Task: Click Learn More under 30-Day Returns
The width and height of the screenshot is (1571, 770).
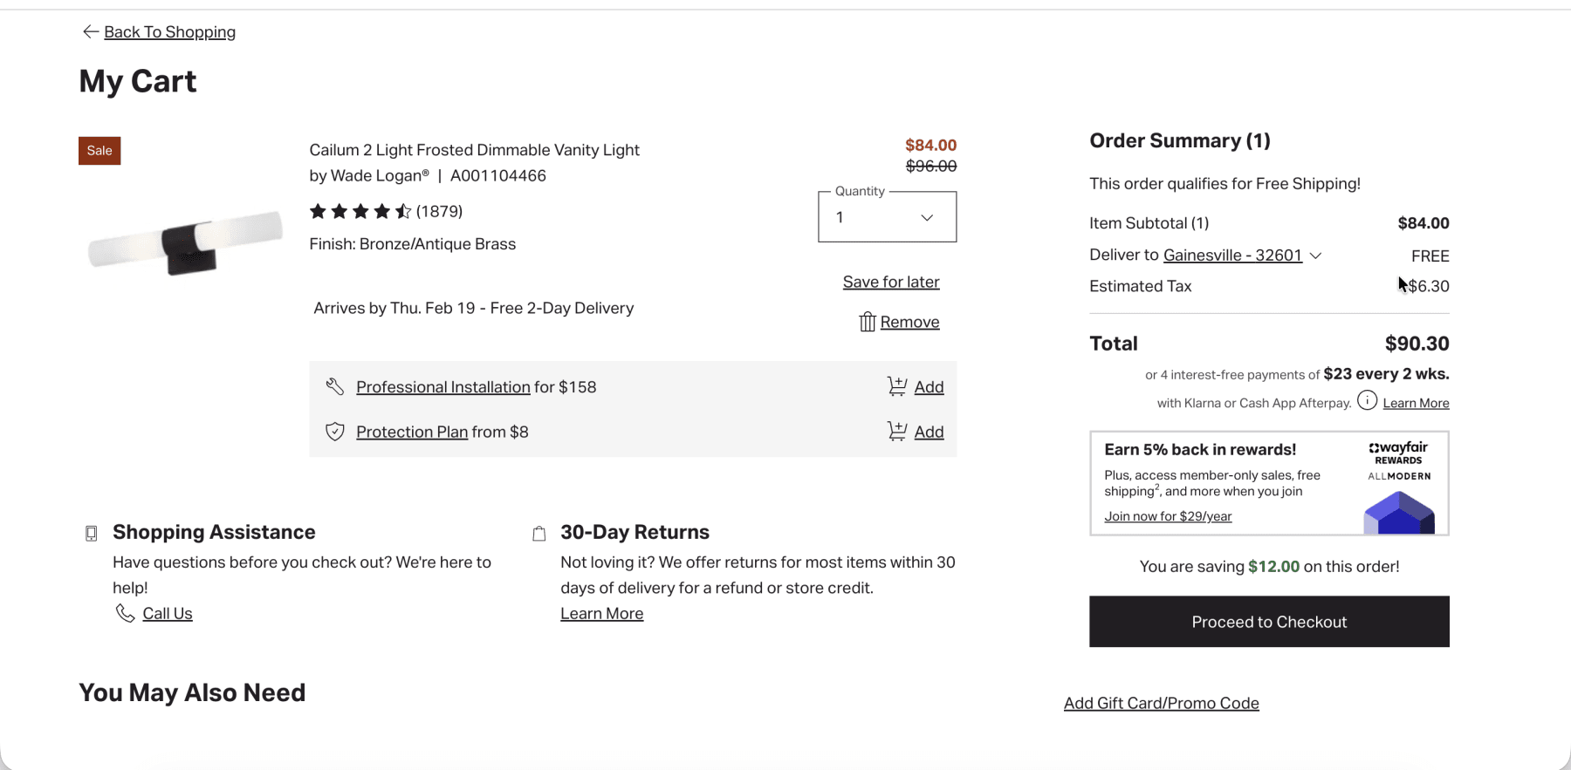Action: pos(601,614)
